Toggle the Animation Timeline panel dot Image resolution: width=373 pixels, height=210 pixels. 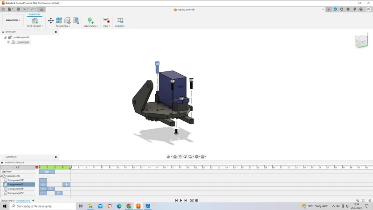2,162
